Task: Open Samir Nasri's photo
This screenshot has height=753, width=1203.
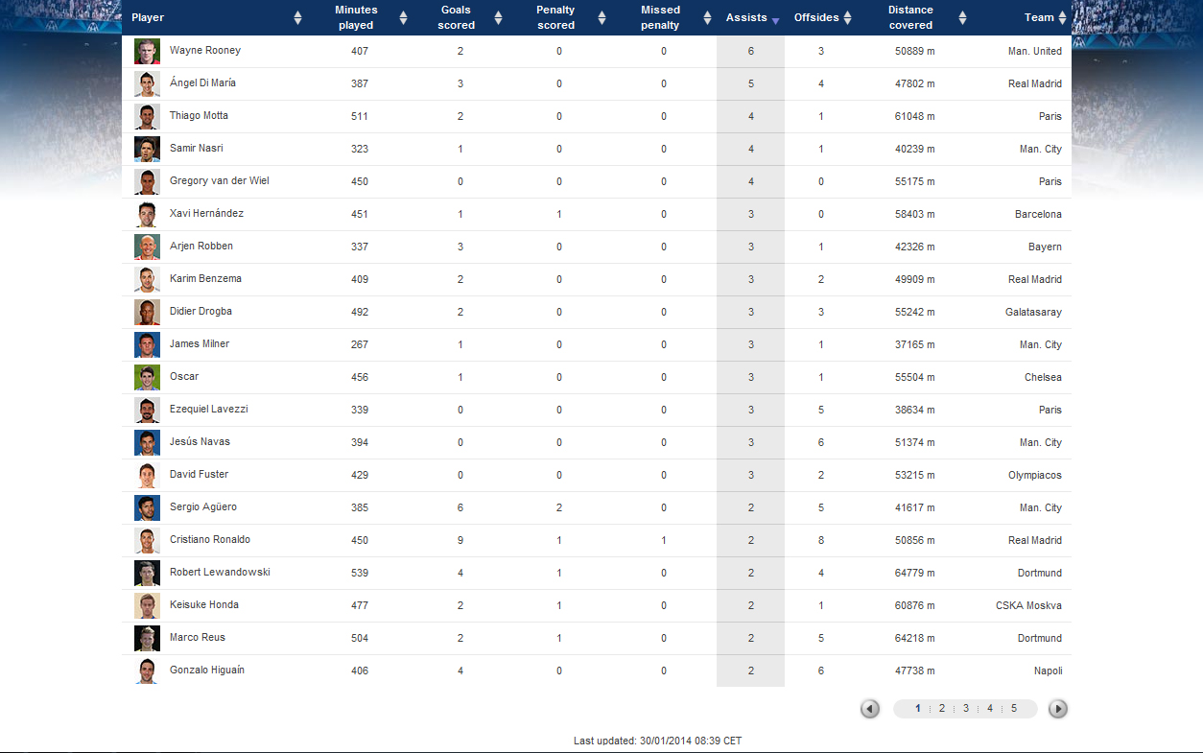Action: coord(147,149)
